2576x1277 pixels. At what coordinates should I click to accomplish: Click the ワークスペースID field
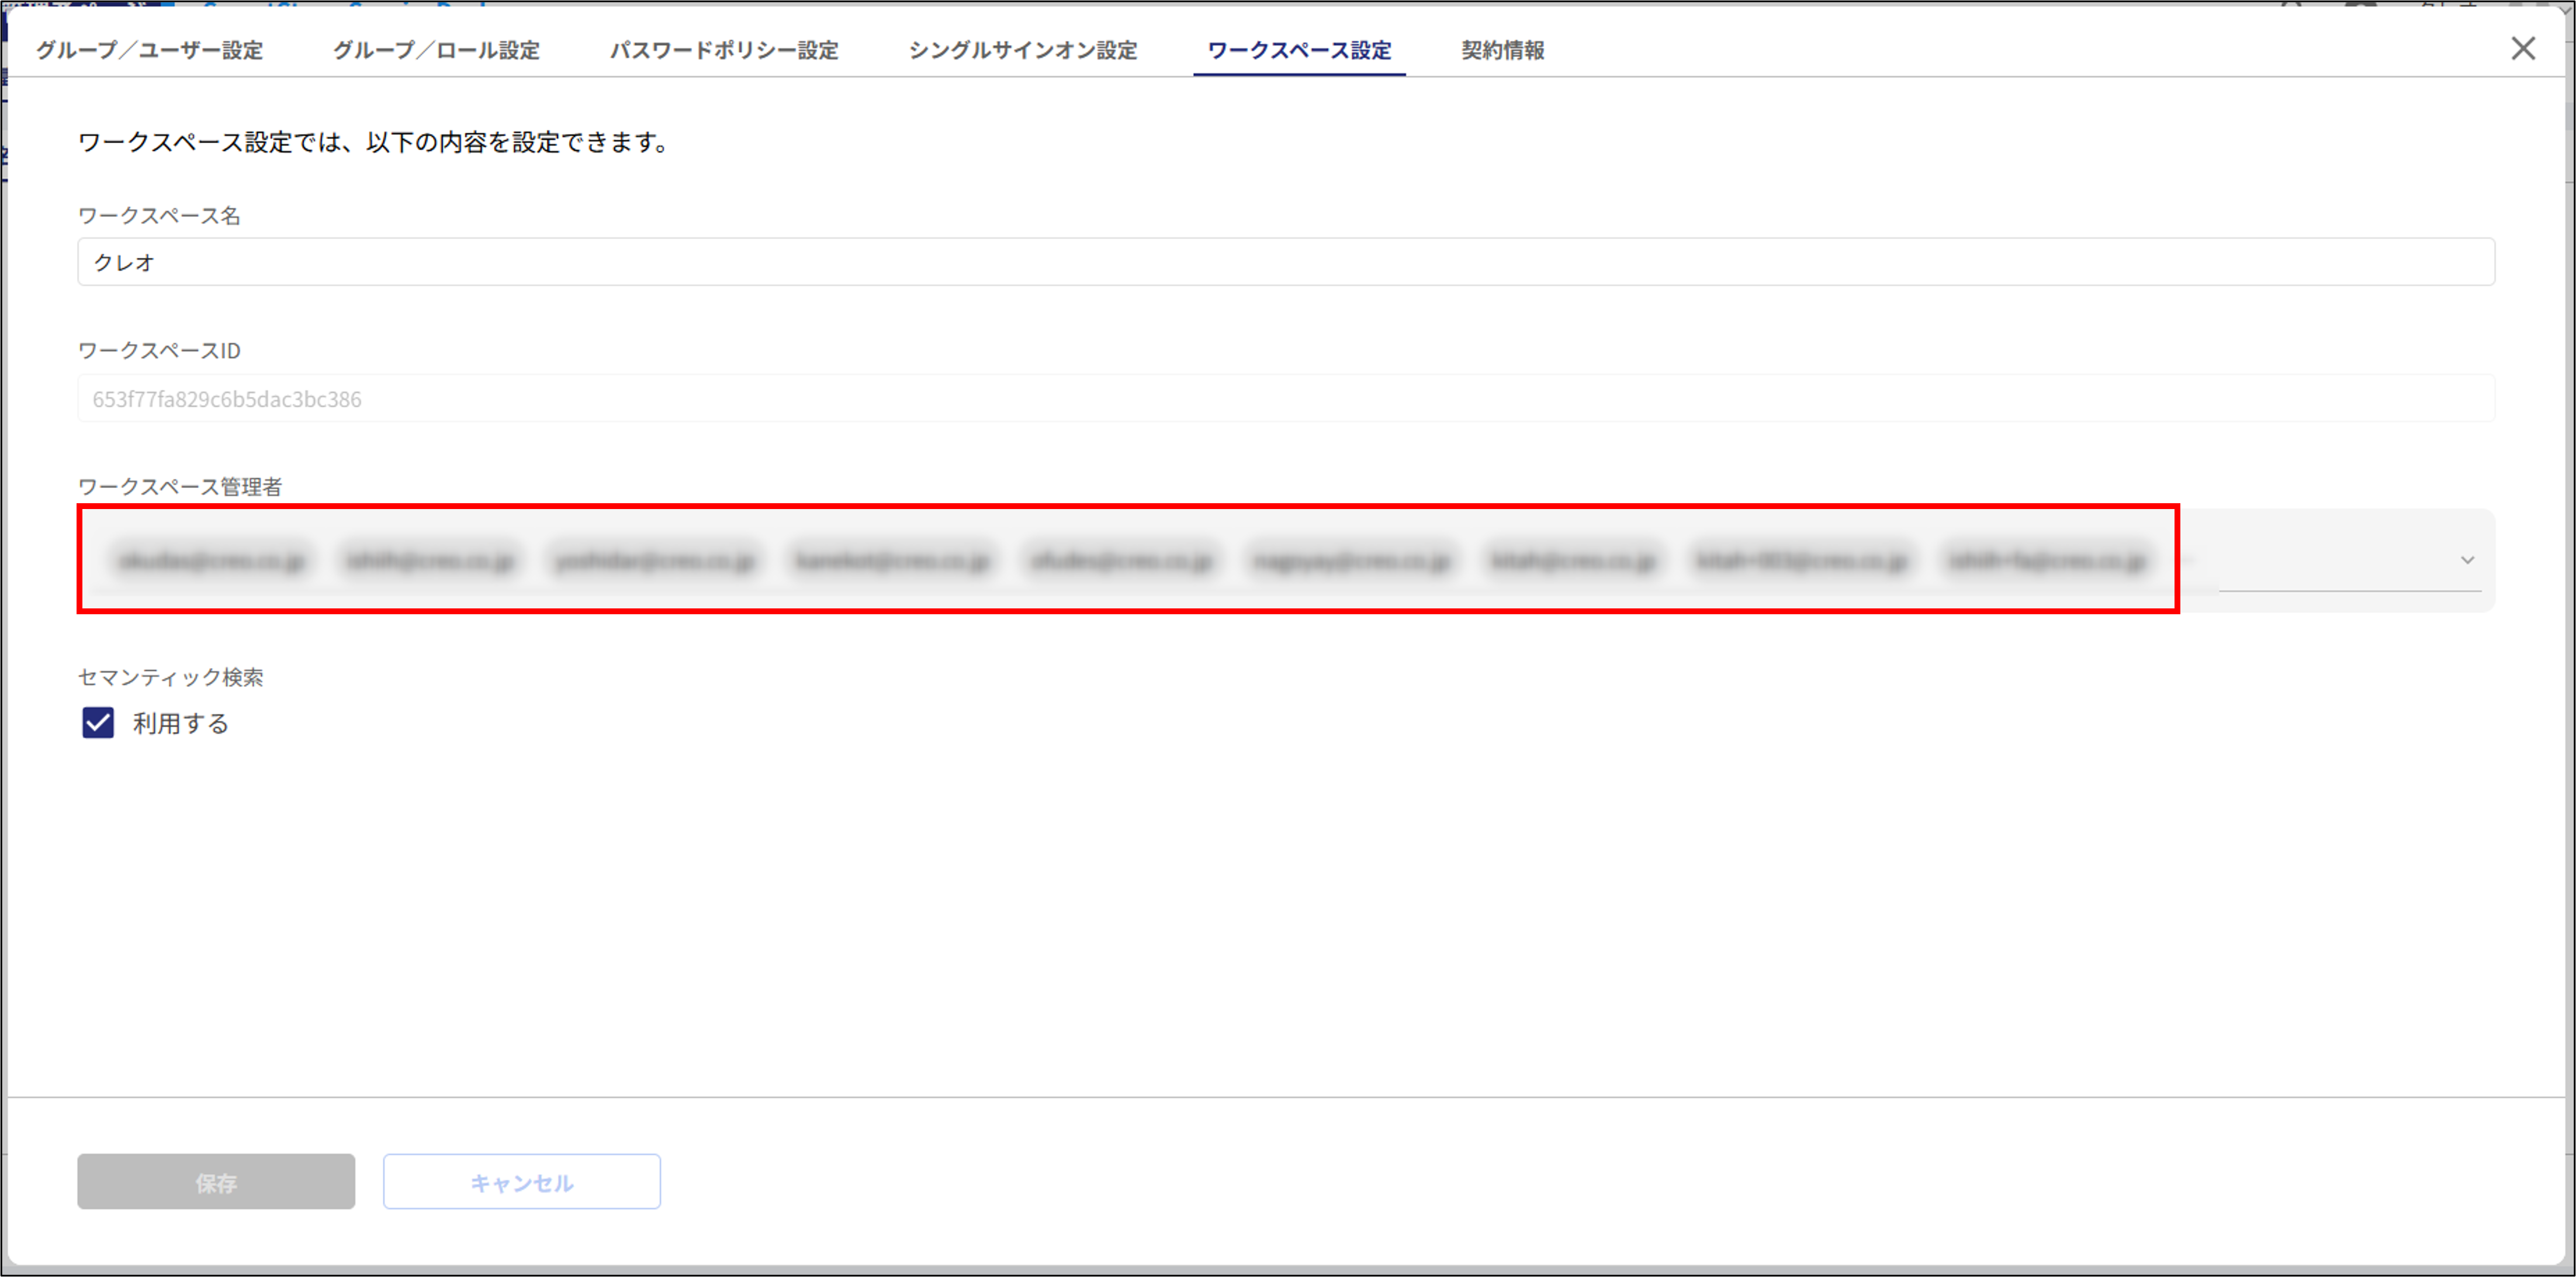tap(1286, 399)
